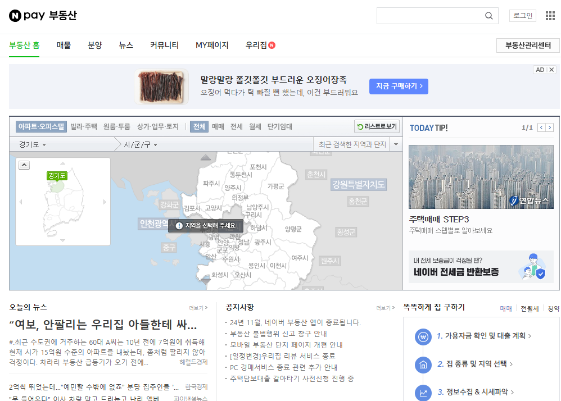The width and height of the screenshot is (561, 401).
Task: Click the chart icon for step 3
Action: pyautogui.click(x=423, y=393)
